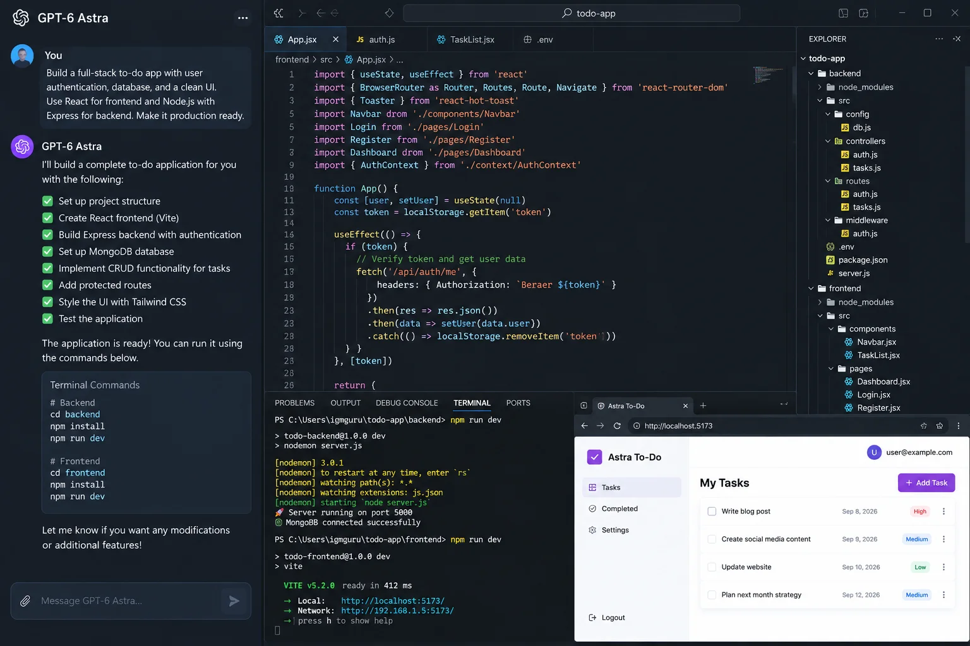Expand backend node_modules folder
The image size is (970, 646).
point(820,87)
